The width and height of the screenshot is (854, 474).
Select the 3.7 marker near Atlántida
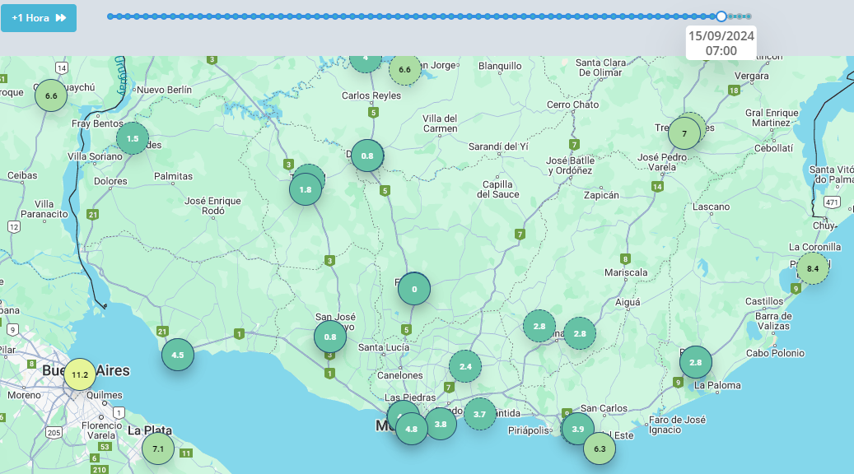[x=479, y=414]
